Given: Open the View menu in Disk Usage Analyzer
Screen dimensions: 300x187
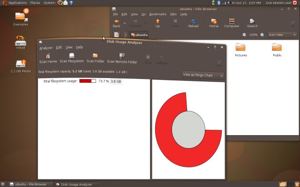Looking at the screenshot, I should click(x=69, y=47).
